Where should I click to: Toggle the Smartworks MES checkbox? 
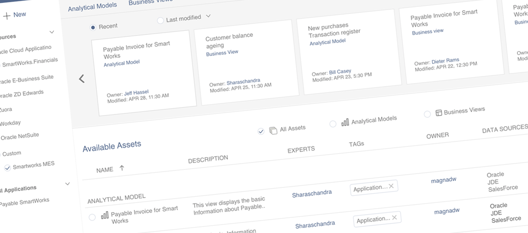(7, 168)
